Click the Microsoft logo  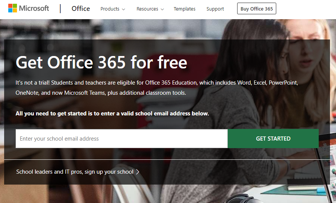(29, 8)
